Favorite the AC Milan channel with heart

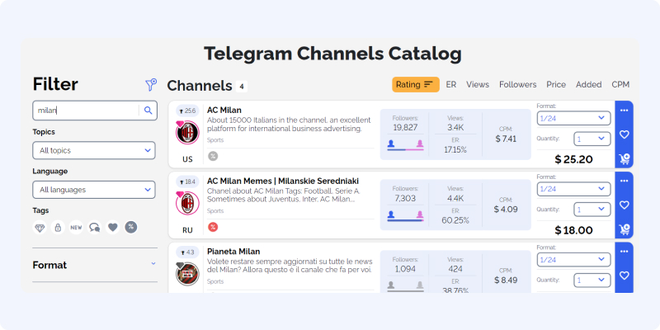tap(624, 134)
